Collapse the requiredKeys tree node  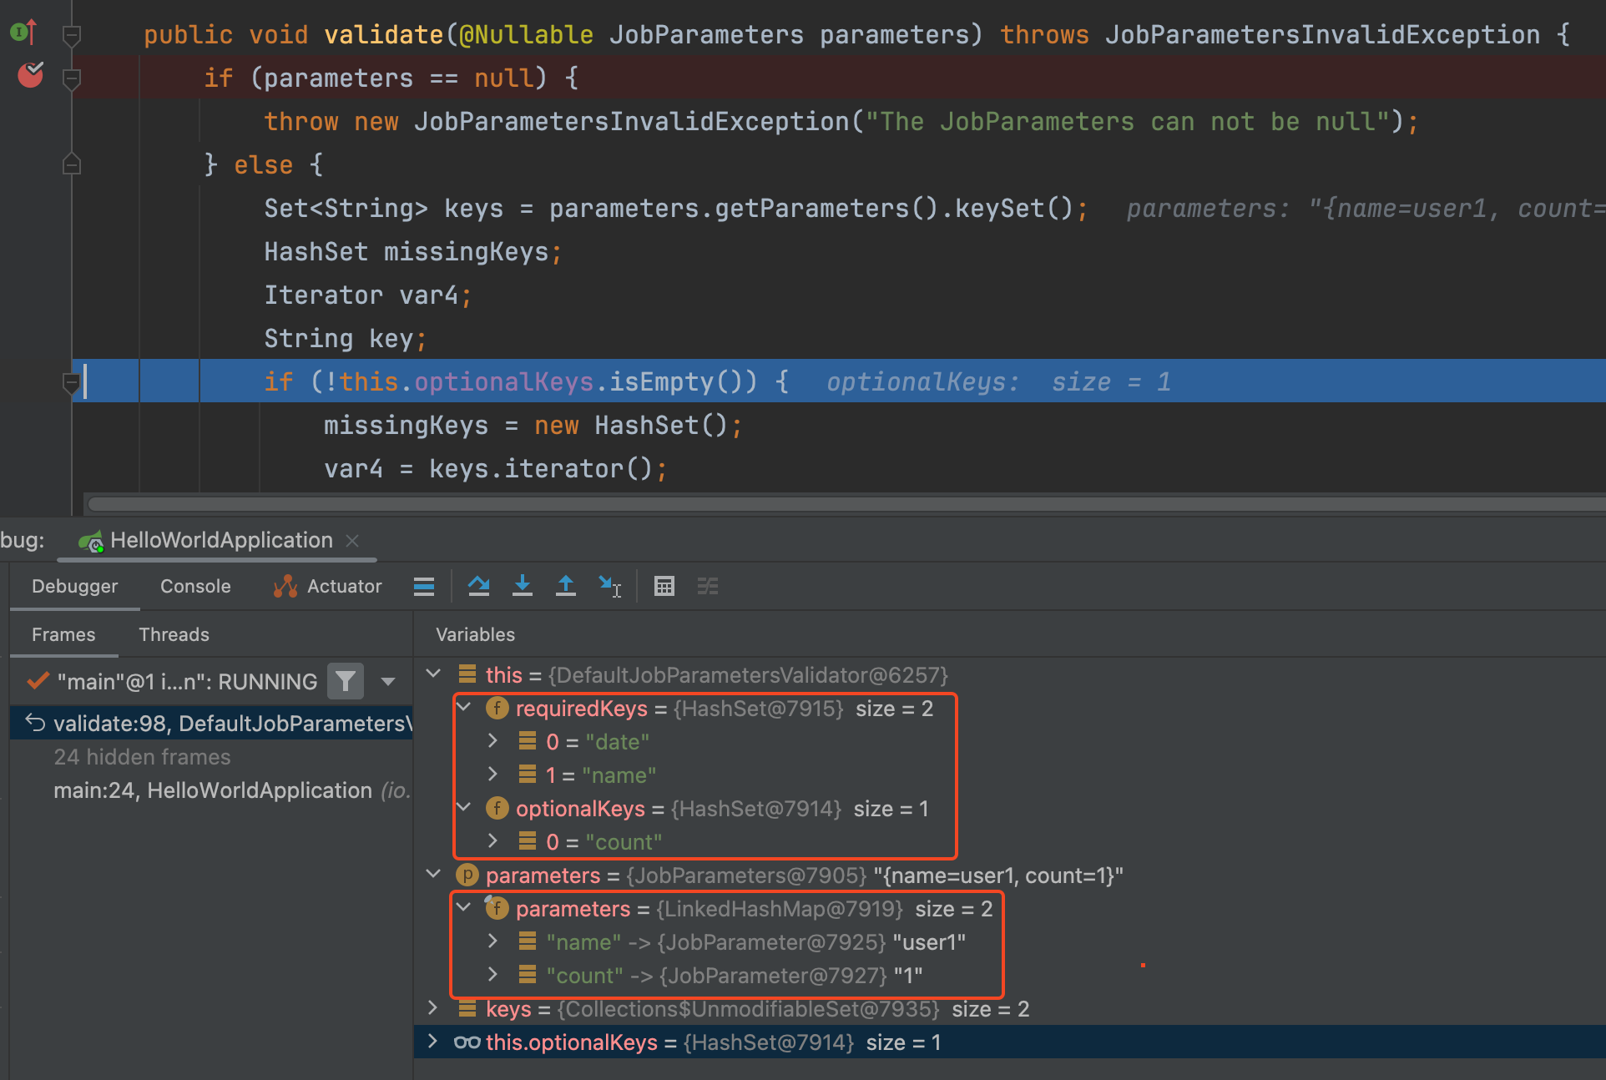pyautogui.click(x=464, y=708)
